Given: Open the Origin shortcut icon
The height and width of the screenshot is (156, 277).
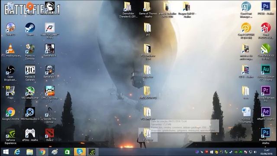Looking at the screenshot, I should pyautogui.click(x=30, y=8).
